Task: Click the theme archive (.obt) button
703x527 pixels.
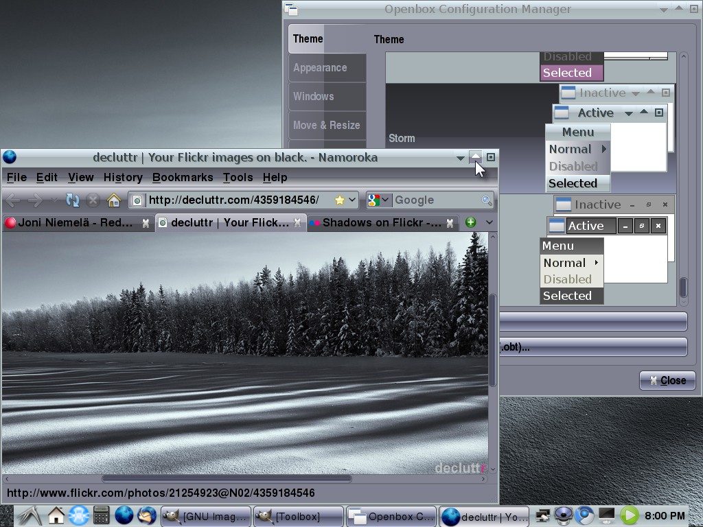Action: (592, 347)
